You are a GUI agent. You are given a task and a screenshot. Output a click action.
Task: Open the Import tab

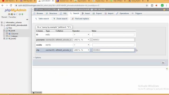[109, 13]
